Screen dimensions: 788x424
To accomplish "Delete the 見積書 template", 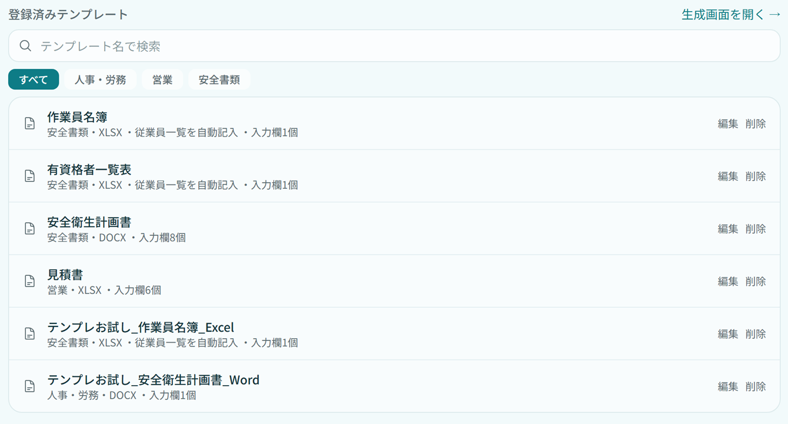I will pyautogui.click(x=756, y=281).
